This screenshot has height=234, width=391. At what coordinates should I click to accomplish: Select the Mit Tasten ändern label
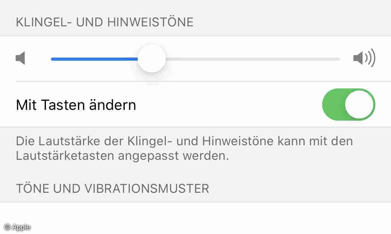[76, 105]
